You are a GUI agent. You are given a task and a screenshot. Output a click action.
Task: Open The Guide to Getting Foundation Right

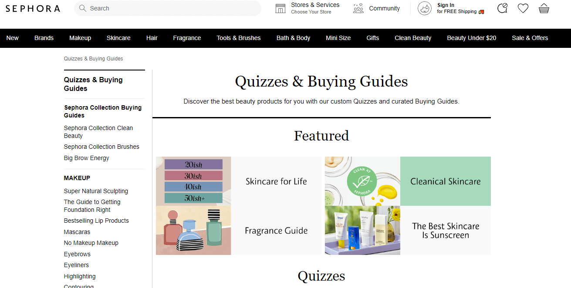click(92, 206)
